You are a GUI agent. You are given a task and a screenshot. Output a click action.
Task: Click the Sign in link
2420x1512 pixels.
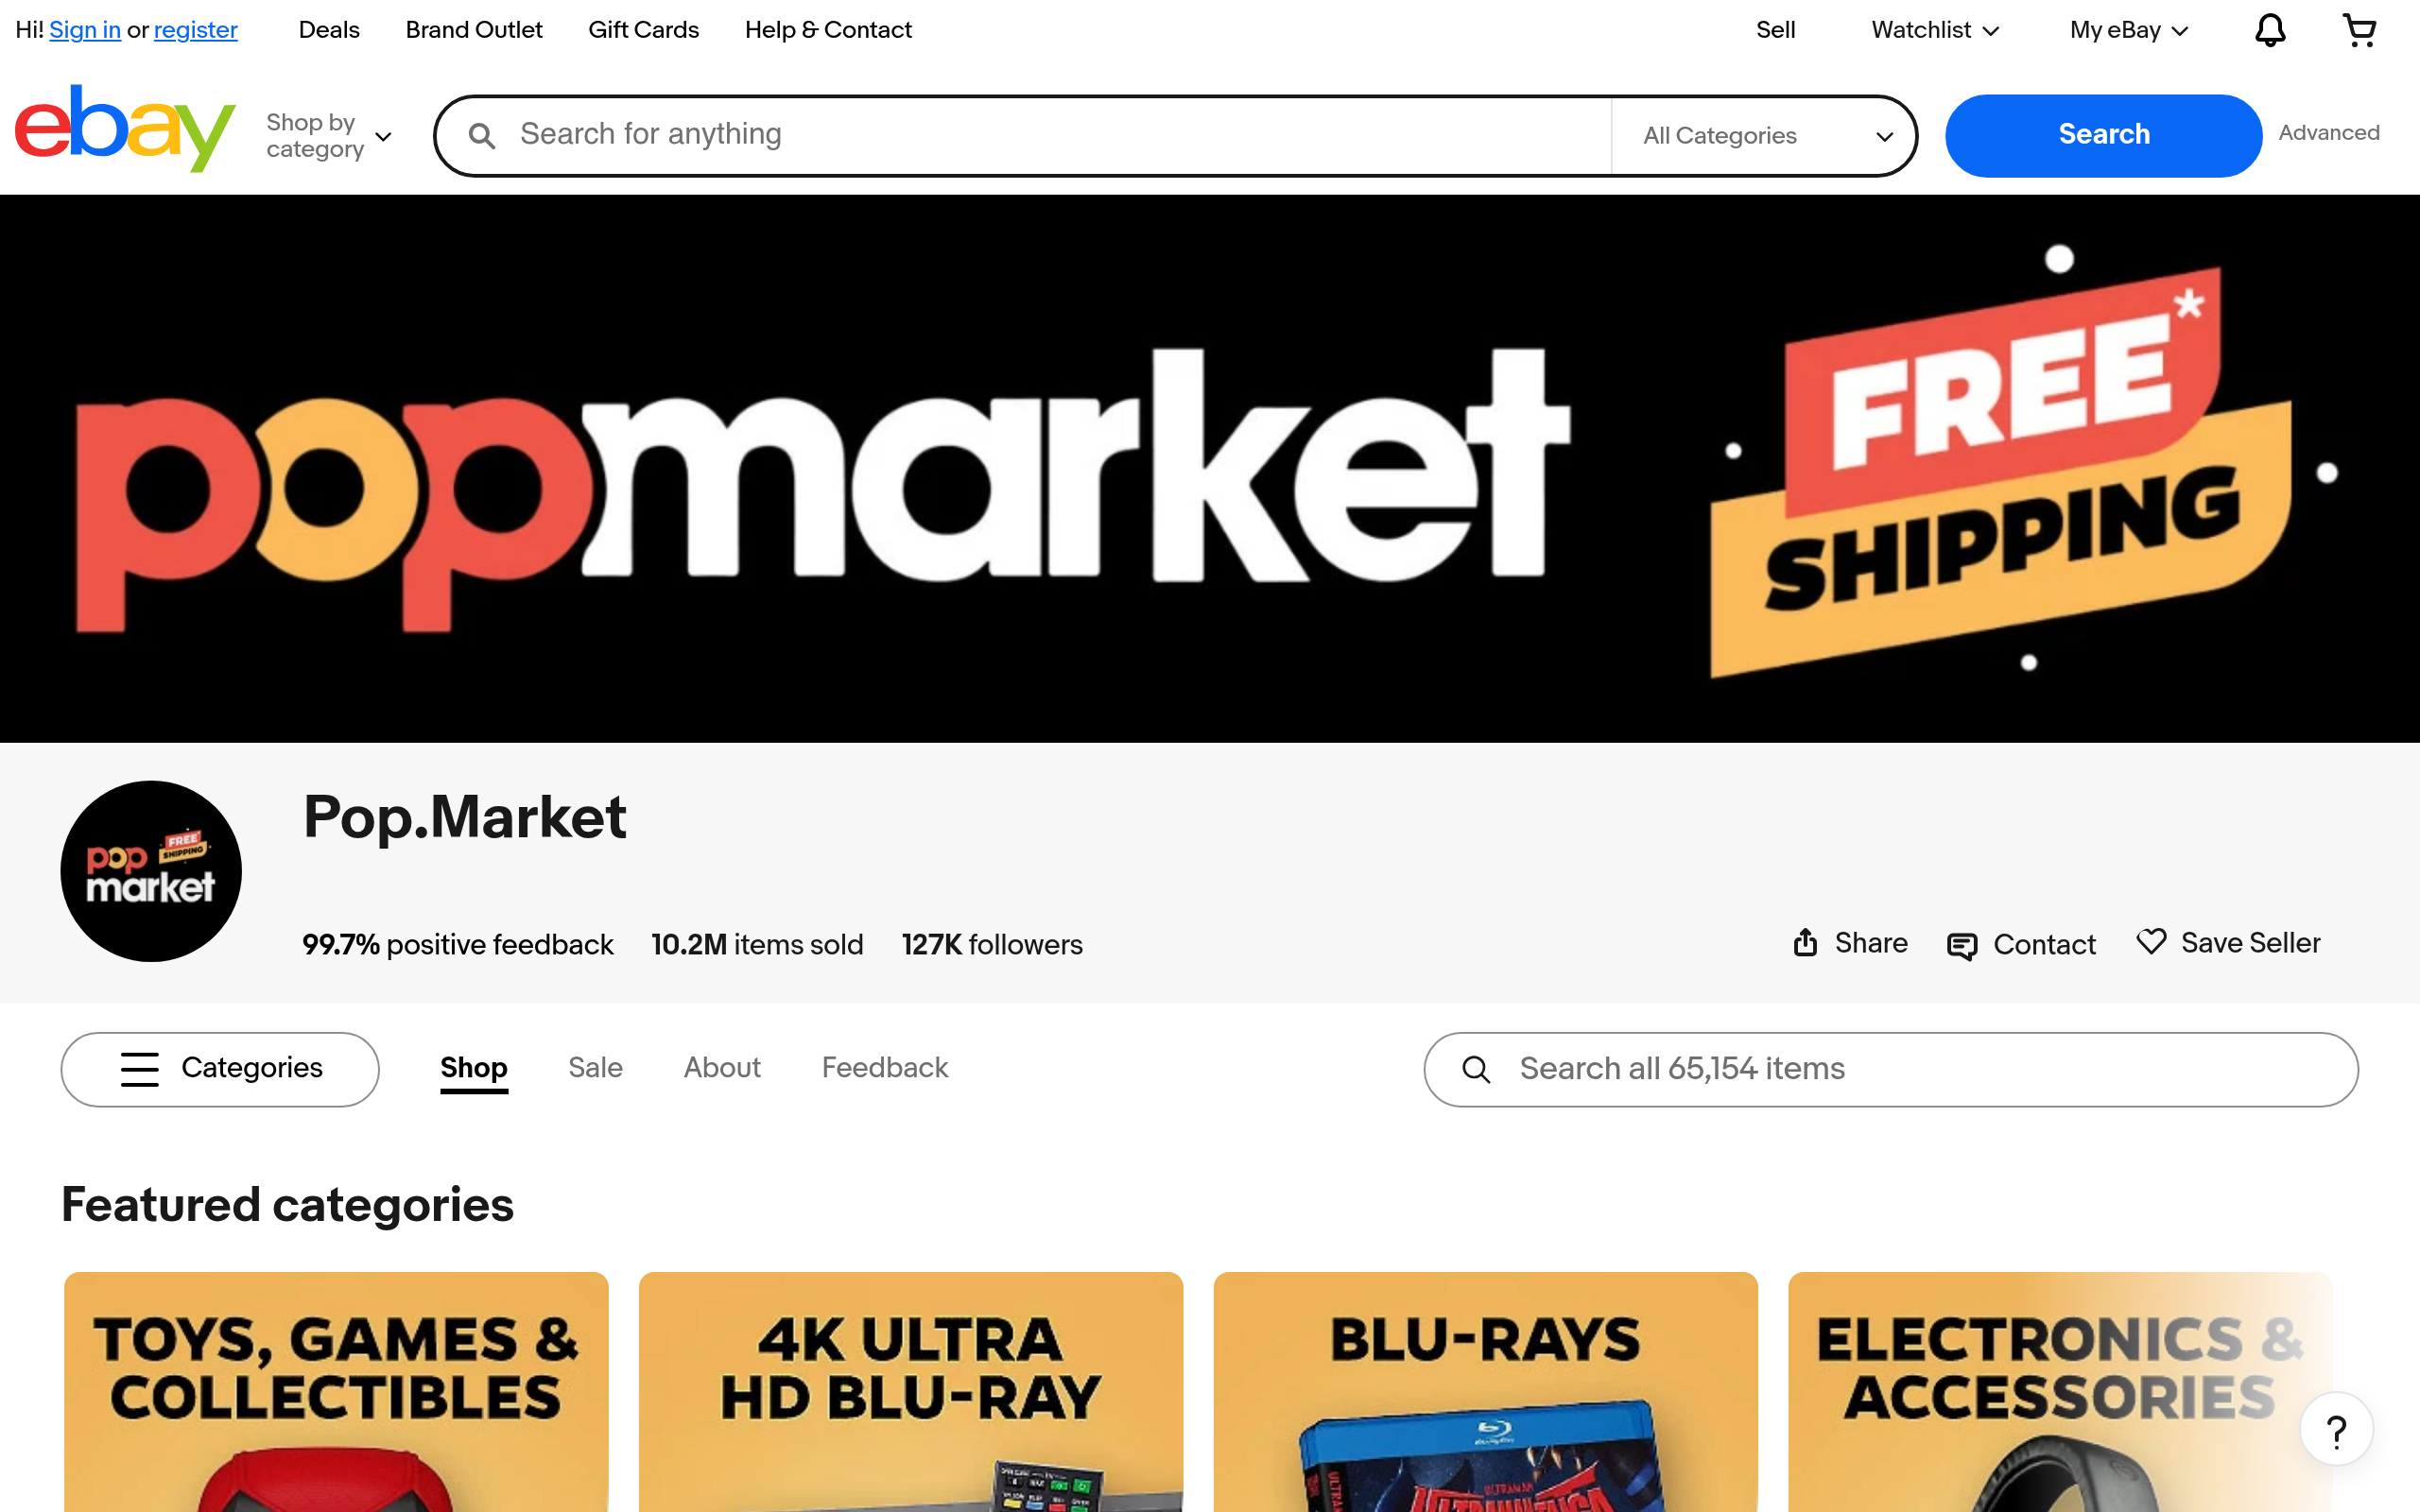[x=85, y=30]
